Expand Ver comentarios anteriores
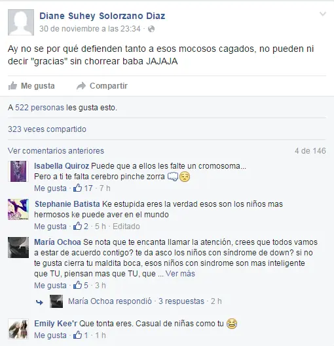This screenshot has height=346, width=334. 56,151
